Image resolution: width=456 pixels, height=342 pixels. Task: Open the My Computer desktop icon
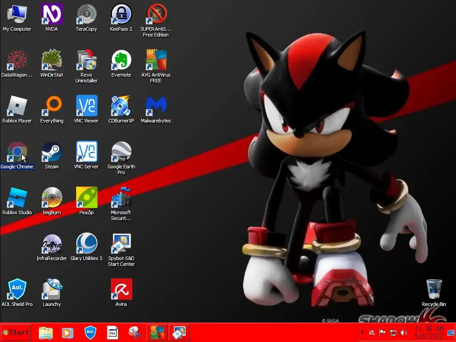pos(17,18)
